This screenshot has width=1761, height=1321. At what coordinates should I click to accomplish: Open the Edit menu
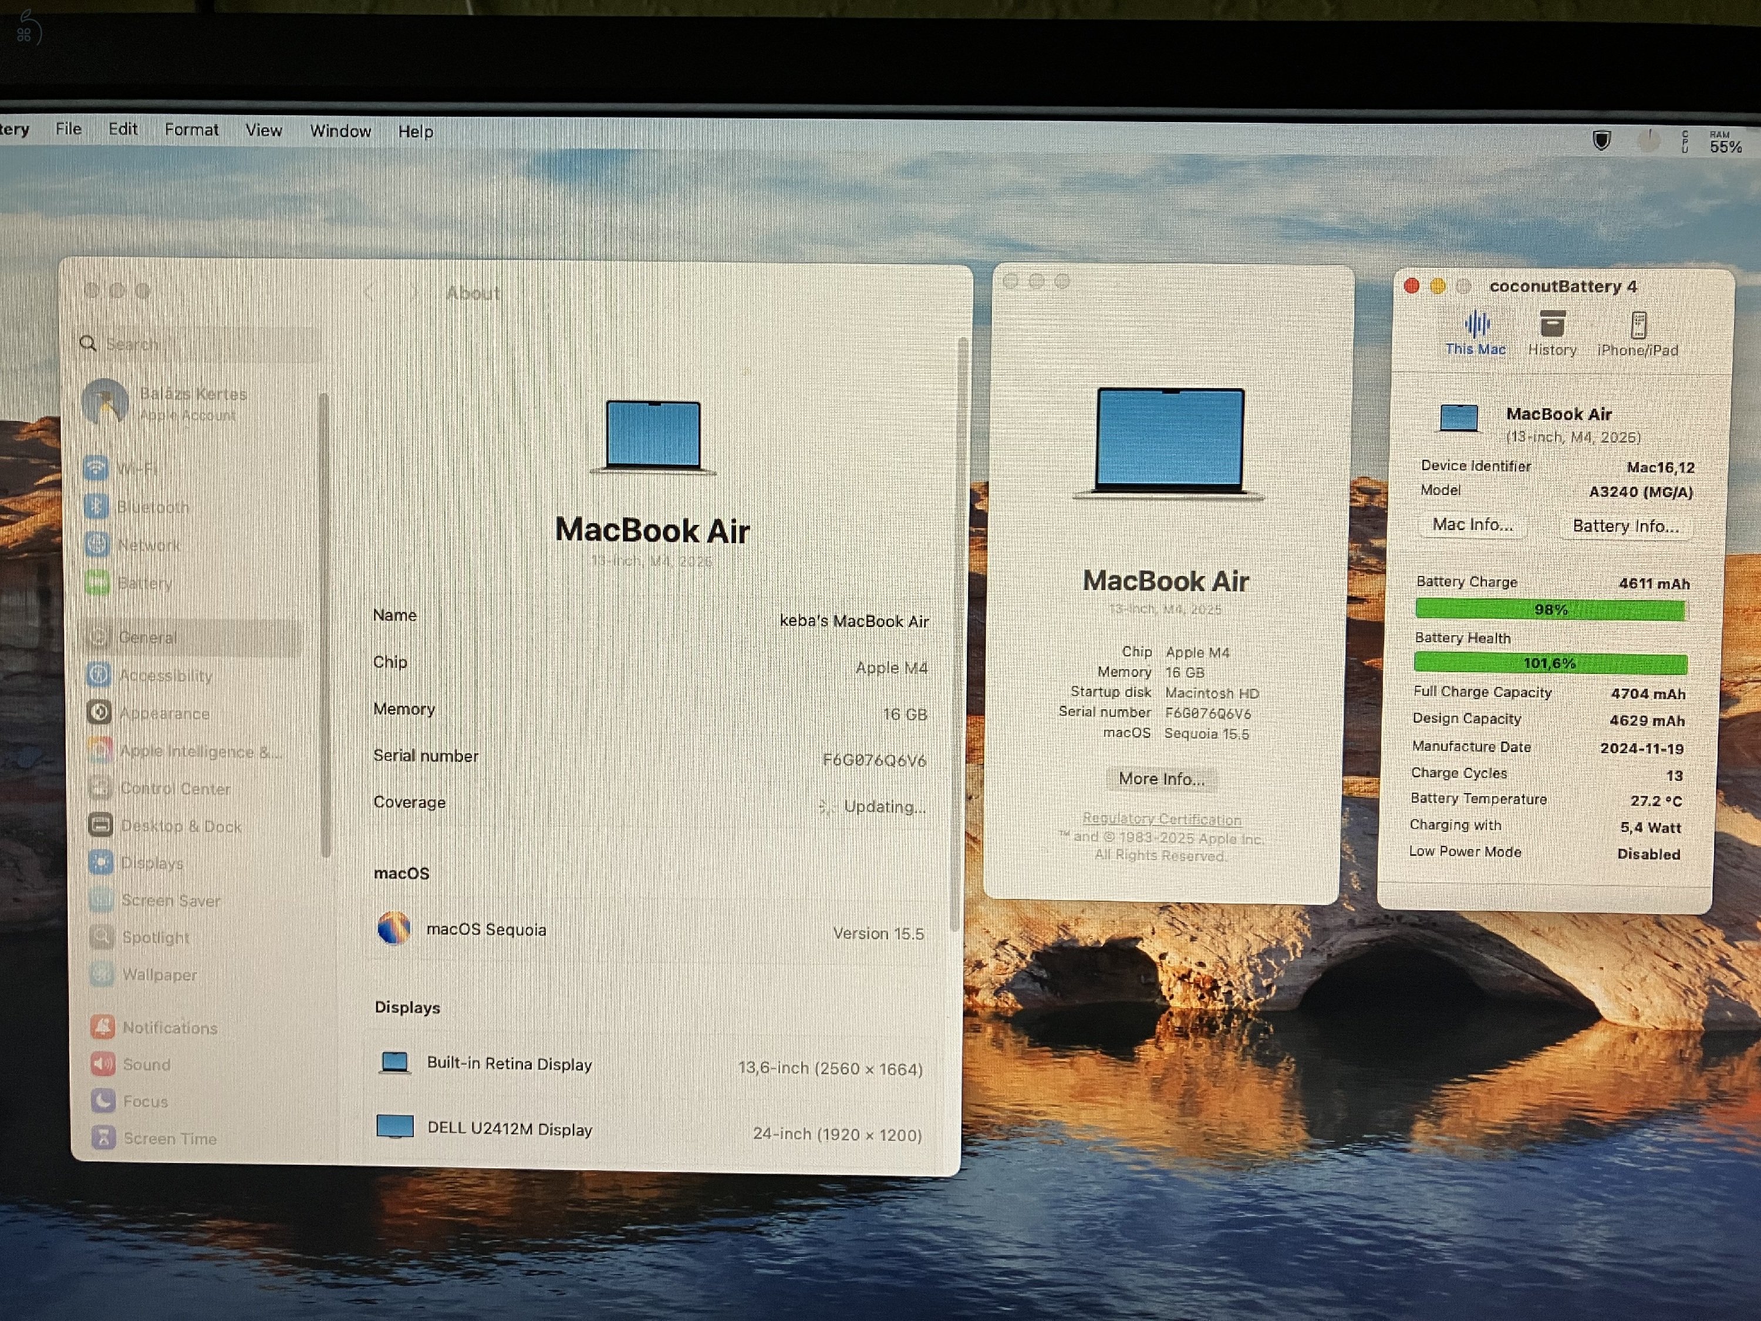[x=123, y=129]
